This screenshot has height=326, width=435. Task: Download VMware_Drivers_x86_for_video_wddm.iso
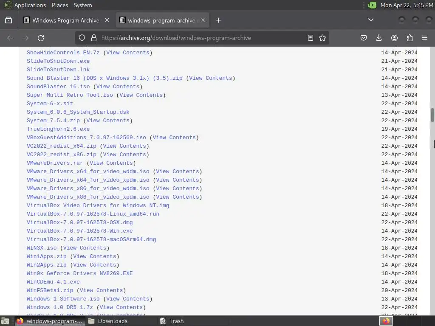coord(88,188)
